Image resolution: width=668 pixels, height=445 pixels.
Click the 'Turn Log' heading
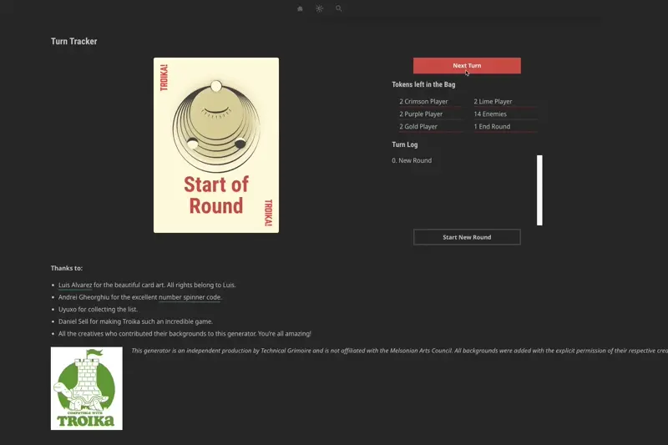[x=405, y=144]
